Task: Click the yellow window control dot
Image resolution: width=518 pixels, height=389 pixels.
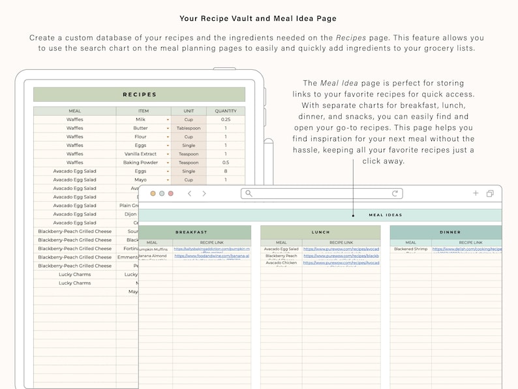Action: (153, 194)
